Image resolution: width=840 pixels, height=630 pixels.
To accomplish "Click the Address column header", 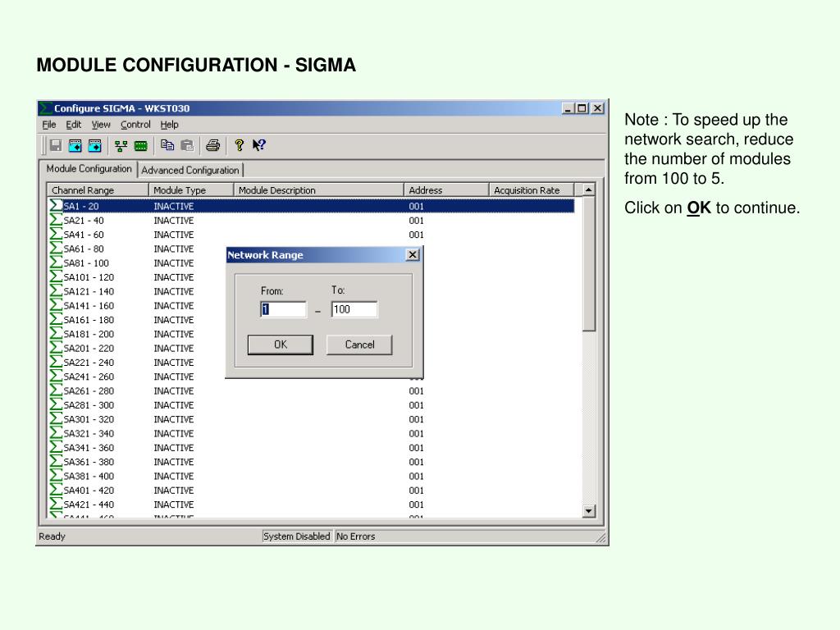I will 446,190.
